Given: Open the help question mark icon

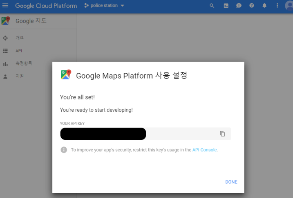Looking at the screenshot, I should point(252,6).
